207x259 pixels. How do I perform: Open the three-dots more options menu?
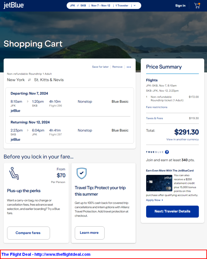(129, 67)
